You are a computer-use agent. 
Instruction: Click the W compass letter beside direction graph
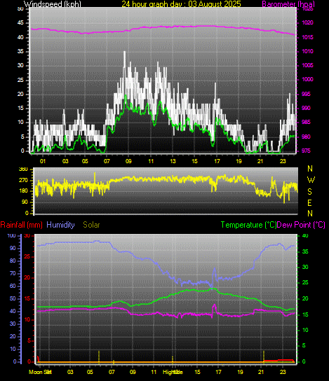(311, 180)
